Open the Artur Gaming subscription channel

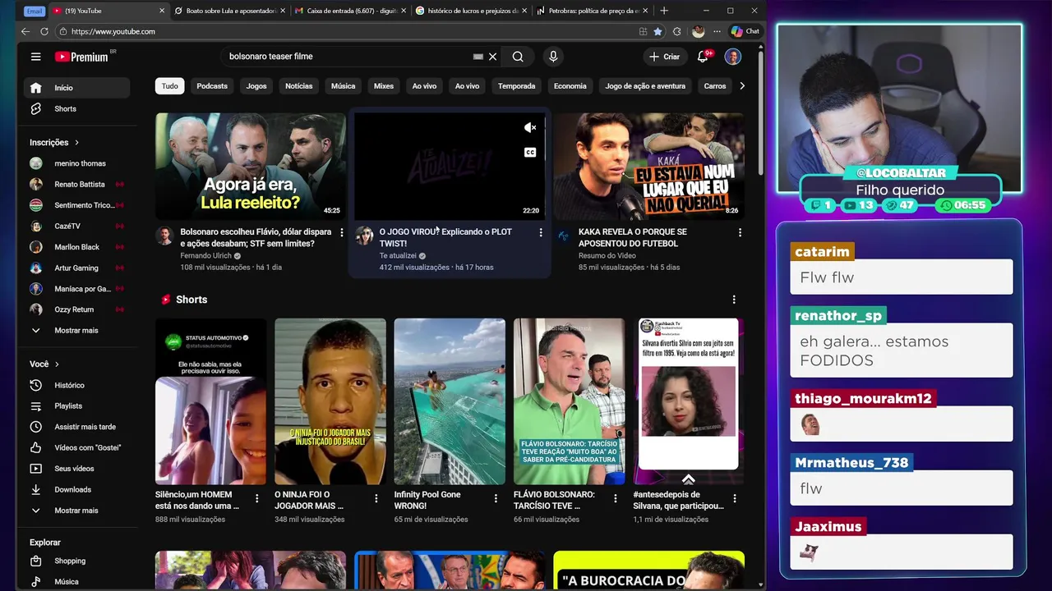point(76,268)
